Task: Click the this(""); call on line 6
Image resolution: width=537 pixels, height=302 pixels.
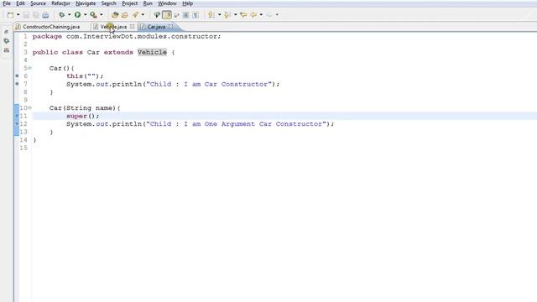Action: pyautogui.click(x=85, y=76)
